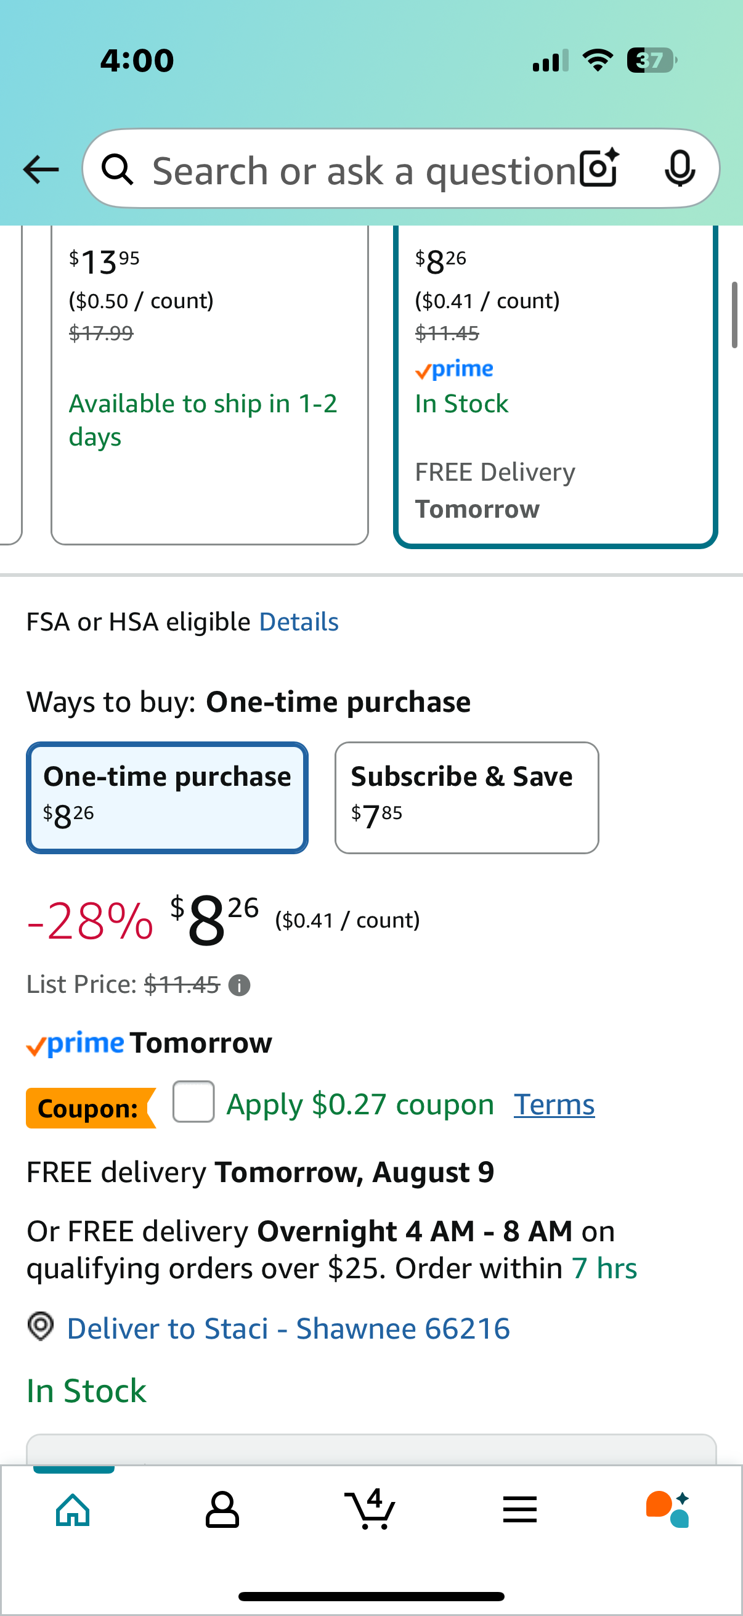
Task: Open coupon Terms link
Action: coord(554,1104)
